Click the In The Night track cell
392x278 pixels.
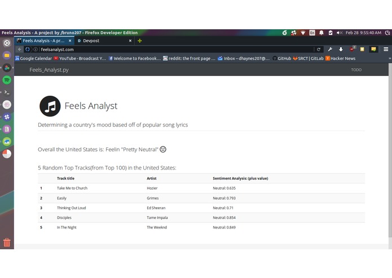point(67,227)
